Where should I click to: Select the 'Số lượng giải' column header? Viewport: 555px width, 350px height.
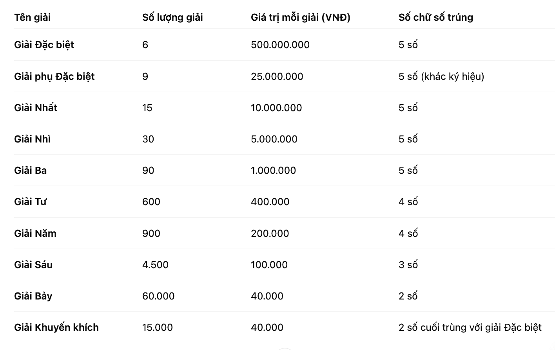tap(172, 17)
